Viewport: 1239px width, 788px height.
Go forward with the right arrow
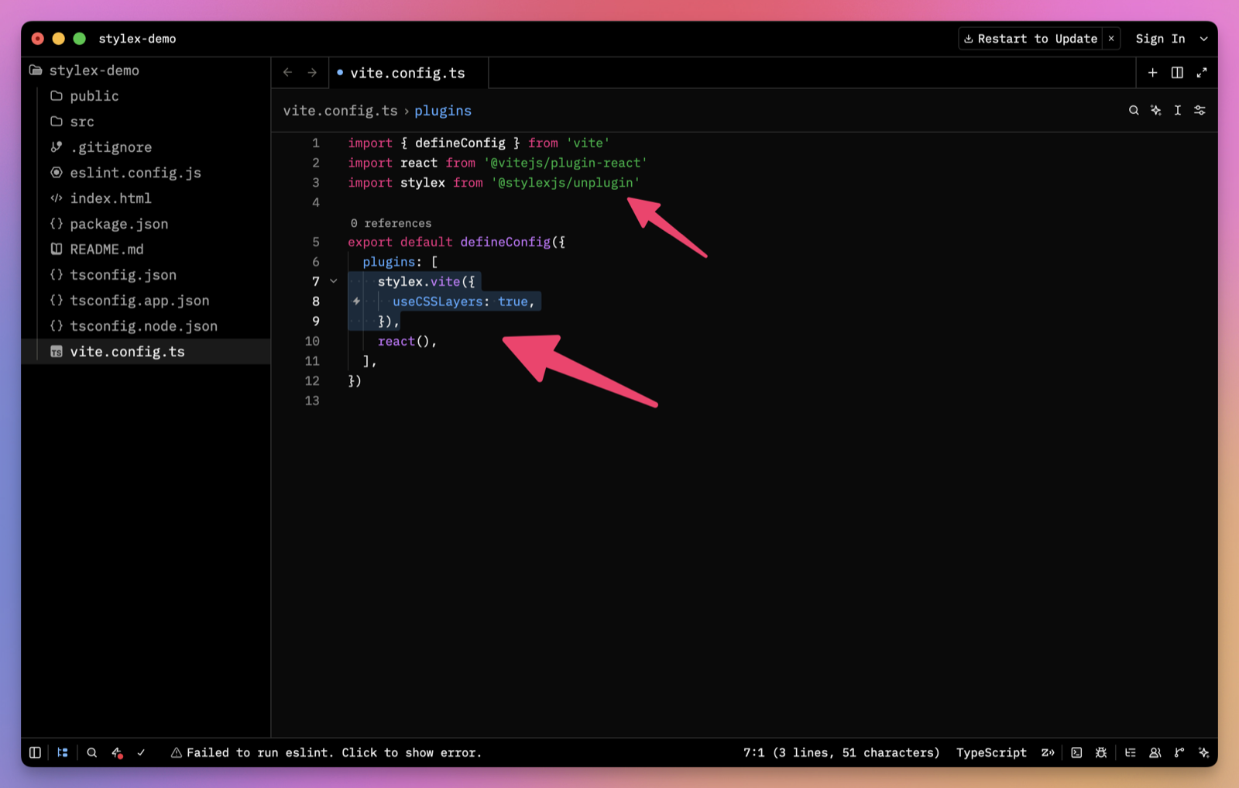[312, 72]
